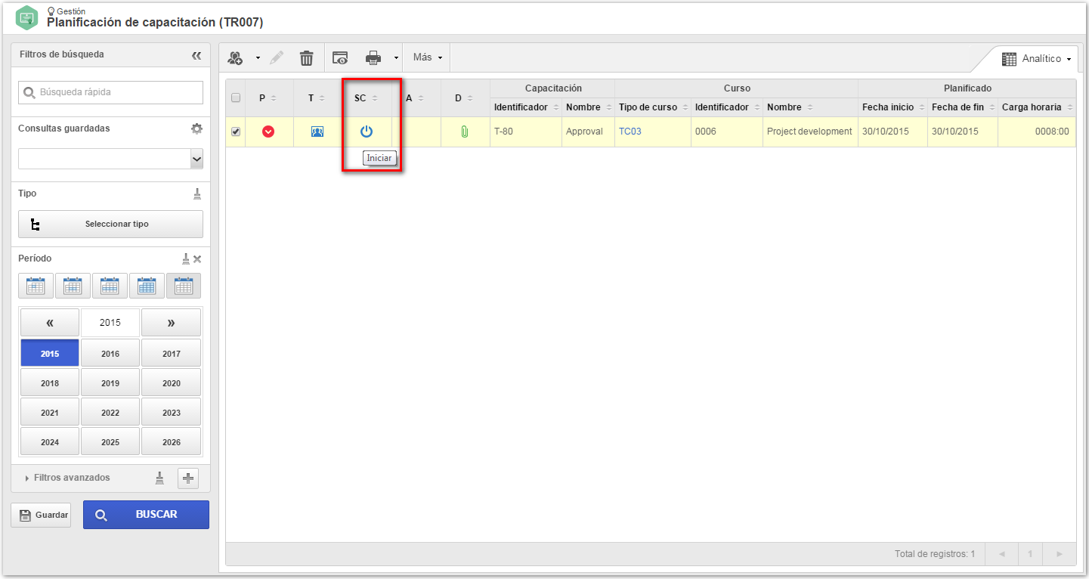Viewport: 1089px width, 579px height.
Task: Select year 2018 in the grid
Action: click(x=50, y=383)
